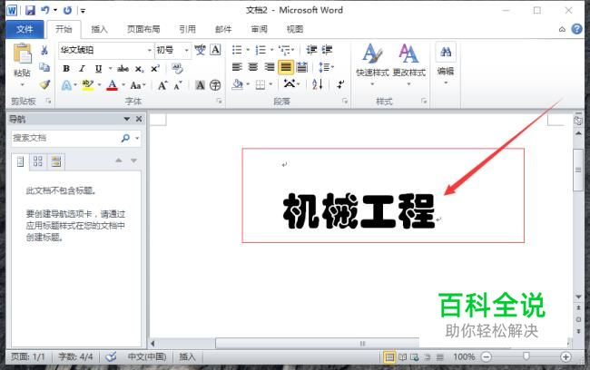Click the Sort A-Z icon
Viewport: 590px width, 370px height.
[317, 84]
